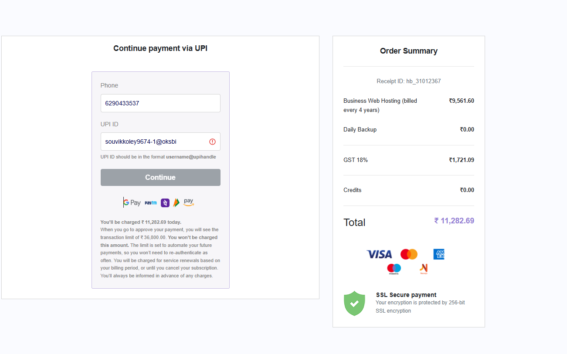Click the Order Summary heading
This screenshot has height=354, width=567.
coord(408,51)
